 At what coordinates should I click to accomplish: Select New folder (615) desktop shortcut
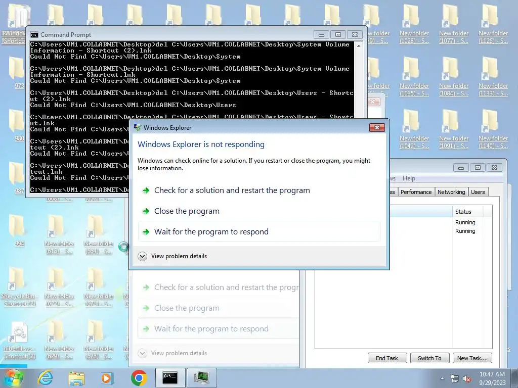[x=59, y=235]
